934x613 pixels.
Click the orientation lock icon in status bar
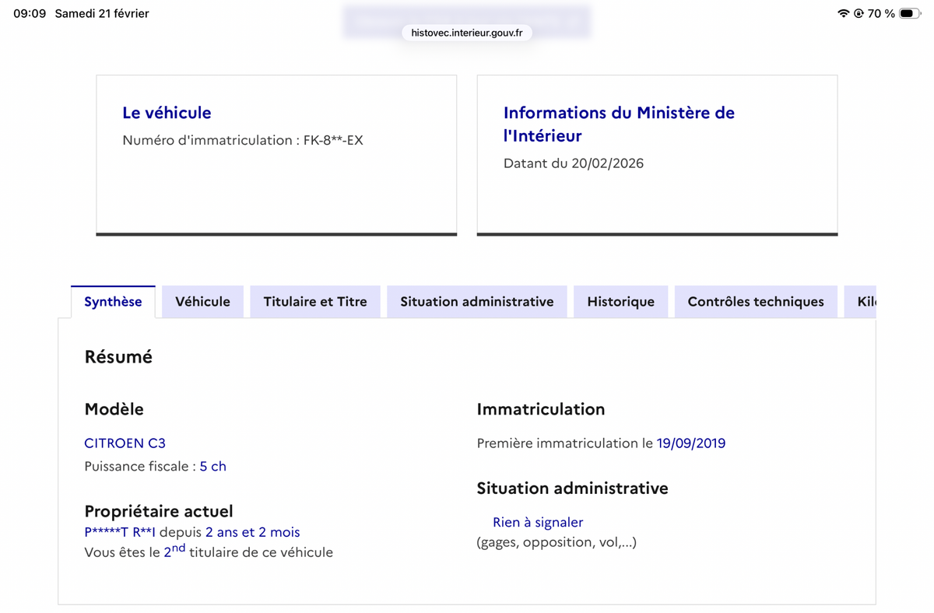(860, 13)
